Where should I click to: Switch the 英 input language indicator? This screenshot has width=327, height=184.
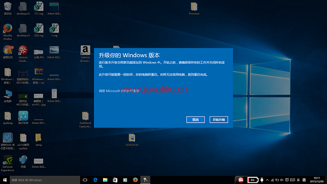click(x=298, y=180)
